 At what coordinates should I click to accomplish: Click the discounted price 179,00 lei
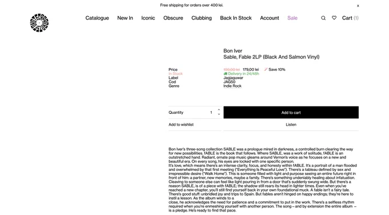(251, 69)
